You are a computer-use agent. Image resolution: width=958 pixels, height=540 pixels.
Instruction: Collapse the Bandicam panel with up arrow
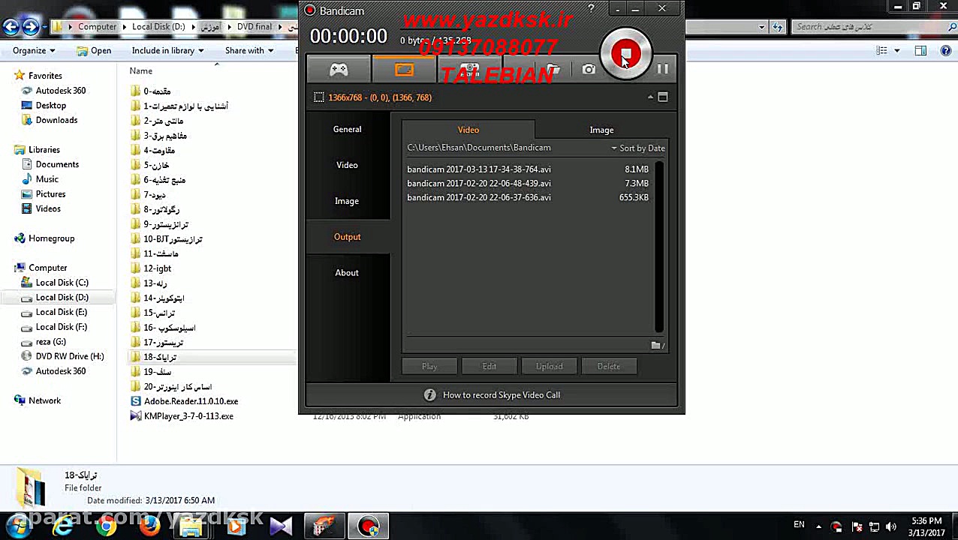point(650,97)
